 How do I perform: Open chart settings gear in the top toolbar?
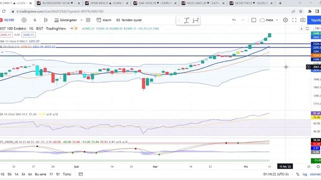(285, 20)
